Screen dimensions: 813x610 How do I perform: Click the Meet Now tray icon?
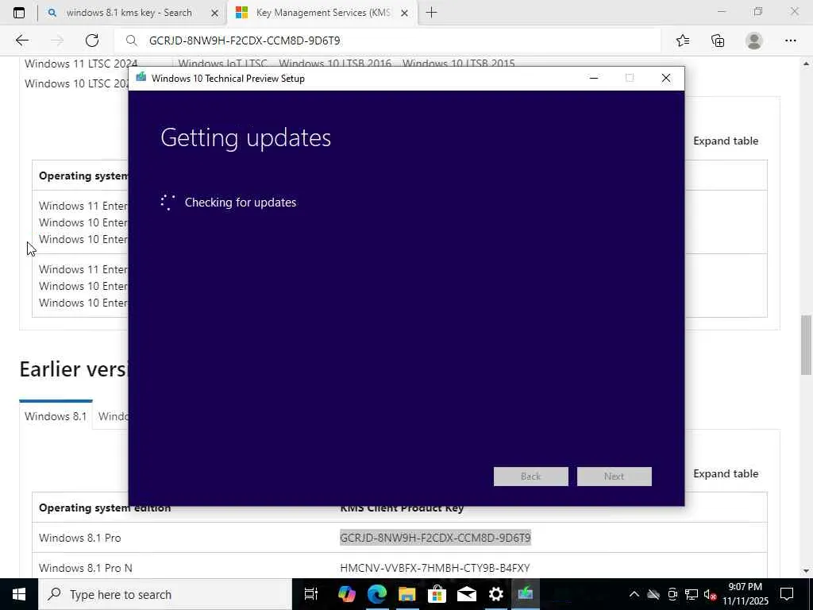(672, 594)
